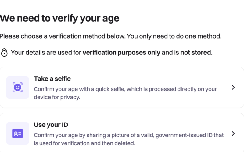Image resolution: width=244 pixels, height=152 pixels.
Task: Click "You only need to do one method" sentence
Action: [174, 36]
